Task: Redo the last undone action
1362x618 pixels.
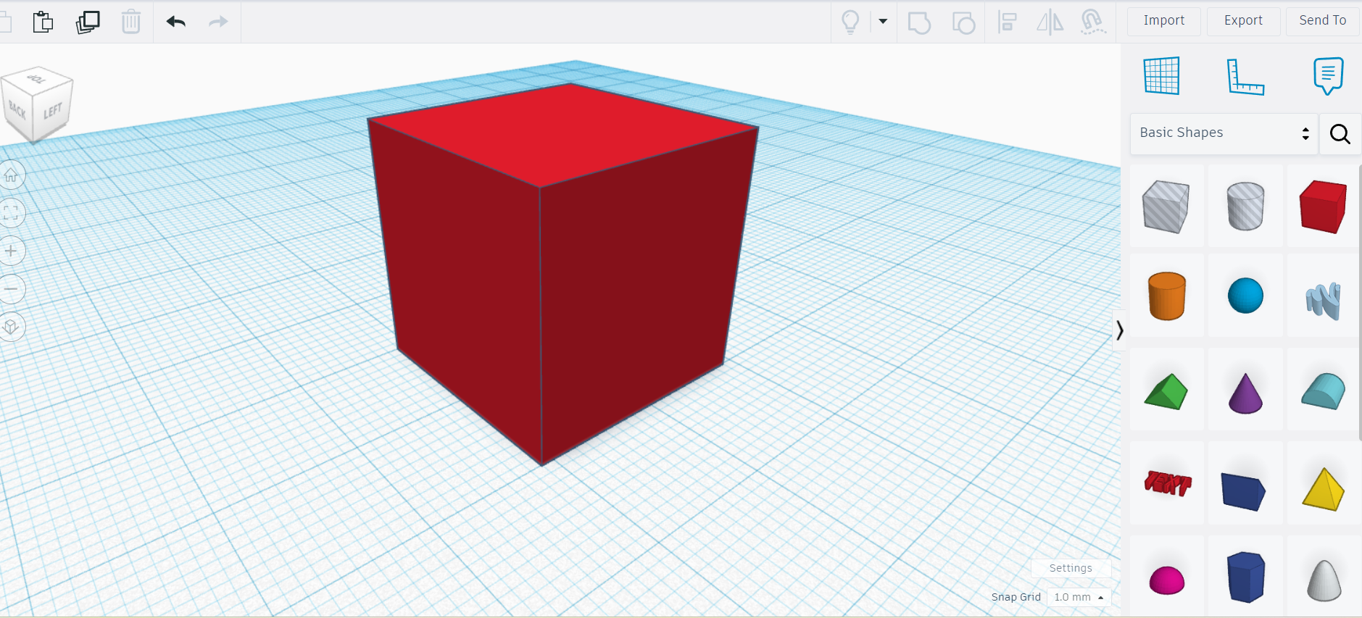Action: click(218, 22)
